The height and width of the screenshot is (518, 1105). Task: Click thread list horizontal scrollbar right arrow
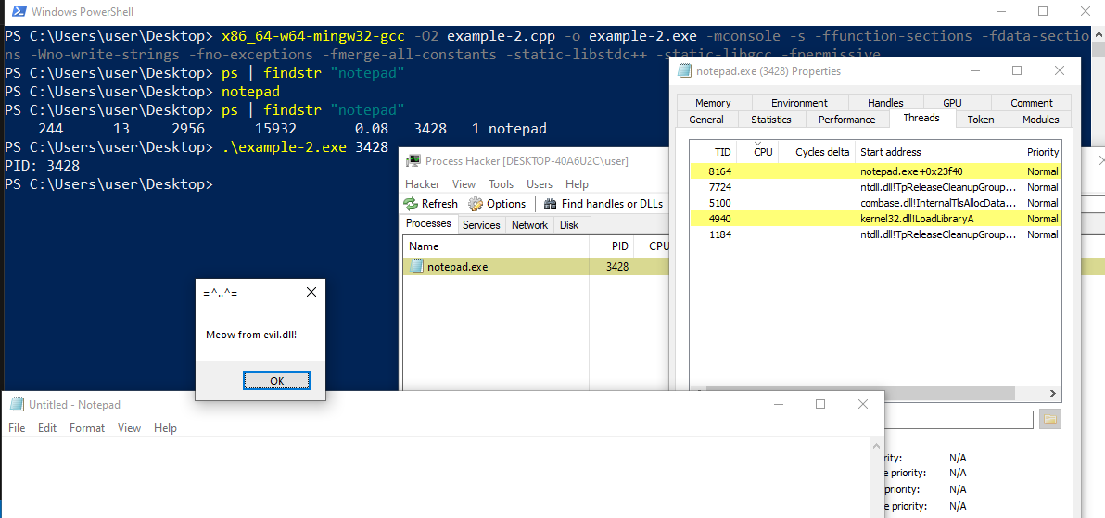[x=1053, y=393]
